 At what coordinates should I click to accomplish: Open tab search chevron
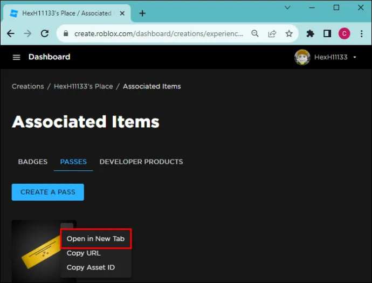click(287, 8)
